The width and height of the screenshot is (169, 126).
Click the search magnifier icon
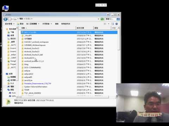(118, 19)
